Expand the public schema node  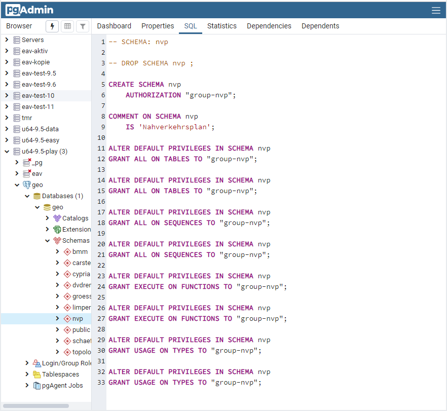click(57, 329)
